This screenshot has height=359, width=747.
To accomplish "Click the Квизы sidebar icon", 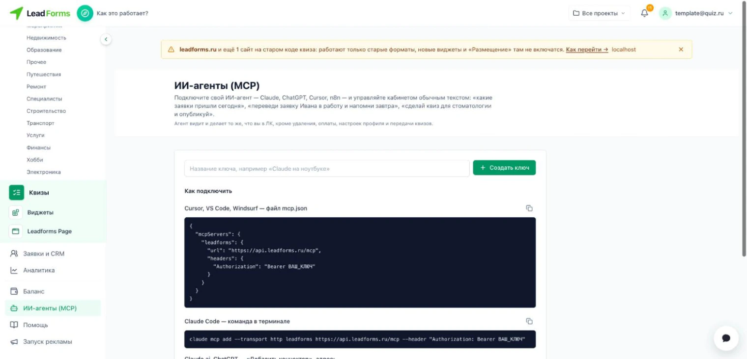I will click(x=16, y=193).
